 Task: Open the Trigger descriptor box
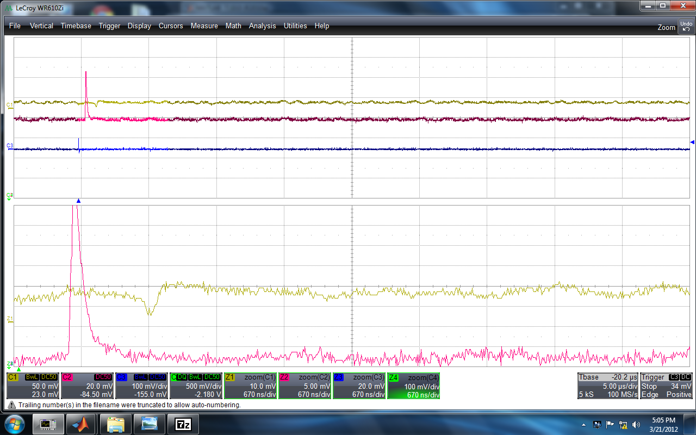(667, 386)
